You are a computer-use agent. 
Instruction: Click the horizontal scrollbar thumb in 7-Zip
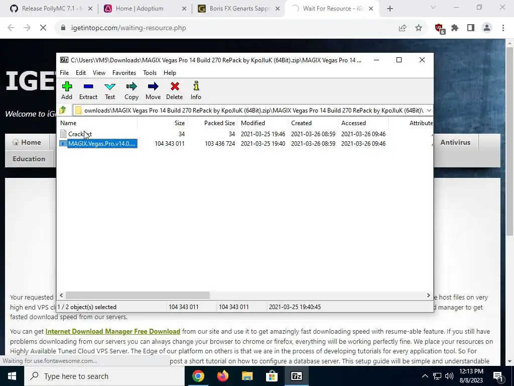(x=138, y=296)
